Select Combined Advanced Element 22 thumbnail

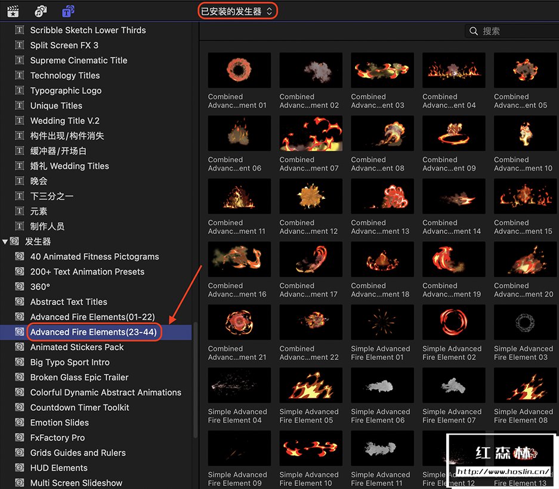(311, 322)
